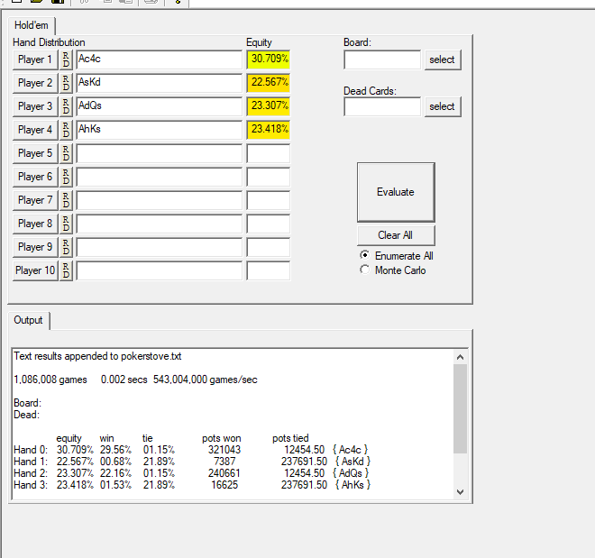The width and height of the screenshot is (595, 558).
Task: Click Player 3 hand field containing AdQs
Action: pyautogui.click(x=159, y=106)
